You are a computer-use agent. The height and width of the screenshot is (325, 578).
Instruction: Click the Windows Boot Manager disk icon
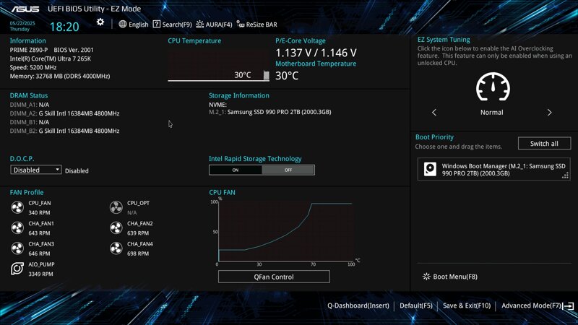pyautogui.click(x=430, y=169)
